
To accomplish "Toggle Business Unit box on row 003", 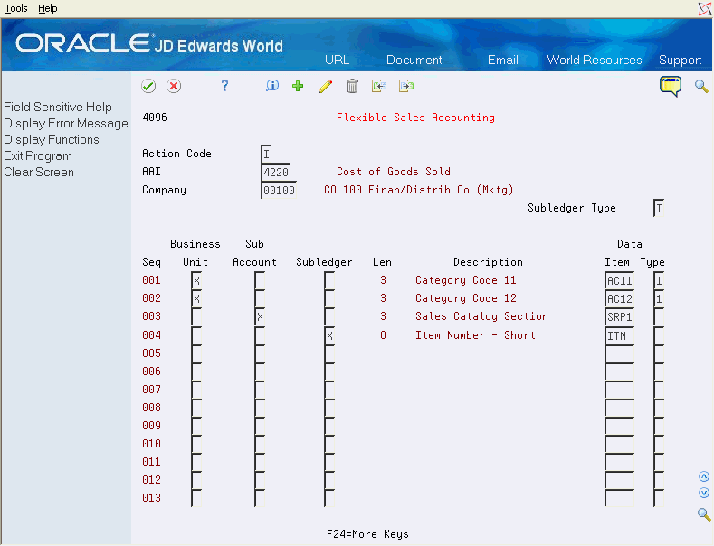I will click(196, 316).
